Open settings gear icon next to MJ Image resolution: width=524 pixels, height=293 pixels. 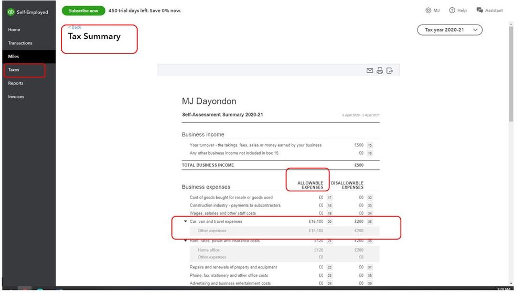(x=428, y=10)
